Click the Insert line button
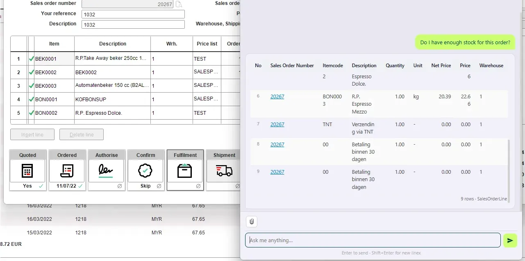 click(x=32, y=134)
